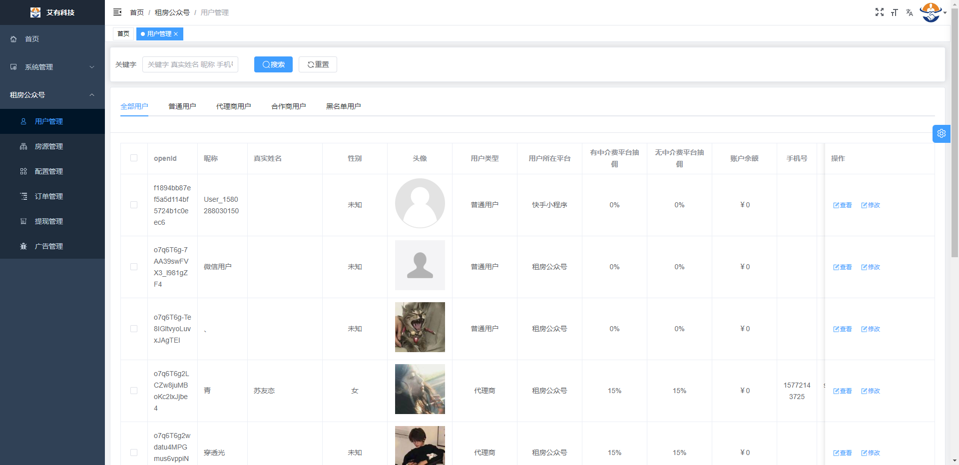Collapse sidebar with hamburger menu icon
959x465 pixels.
pos(117,12)
